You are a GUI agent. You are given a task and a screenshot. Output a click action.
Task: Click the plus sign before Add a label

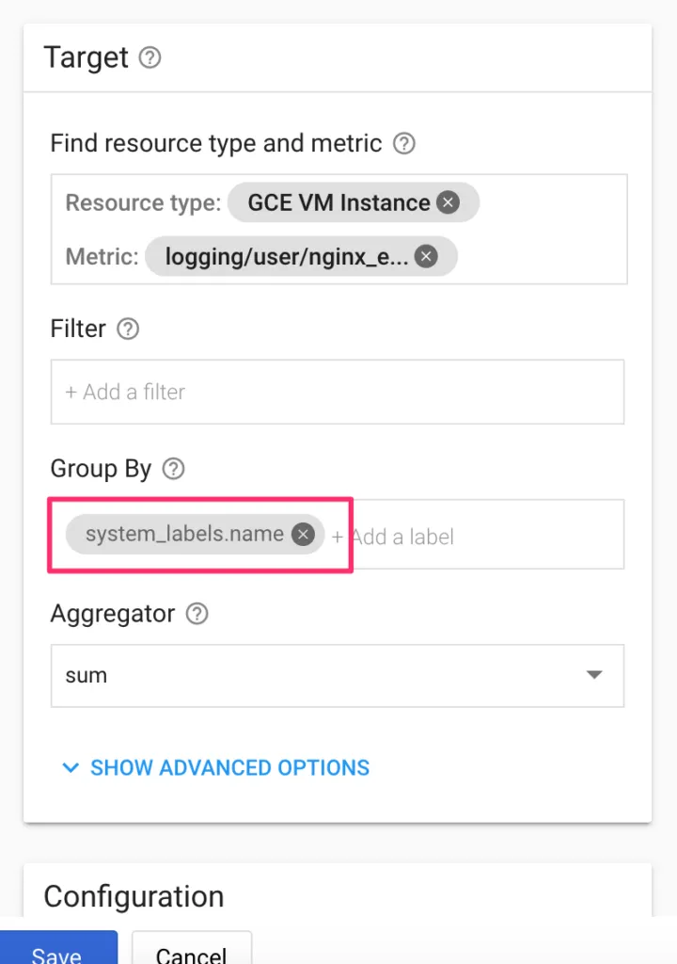tap(338, 537)
